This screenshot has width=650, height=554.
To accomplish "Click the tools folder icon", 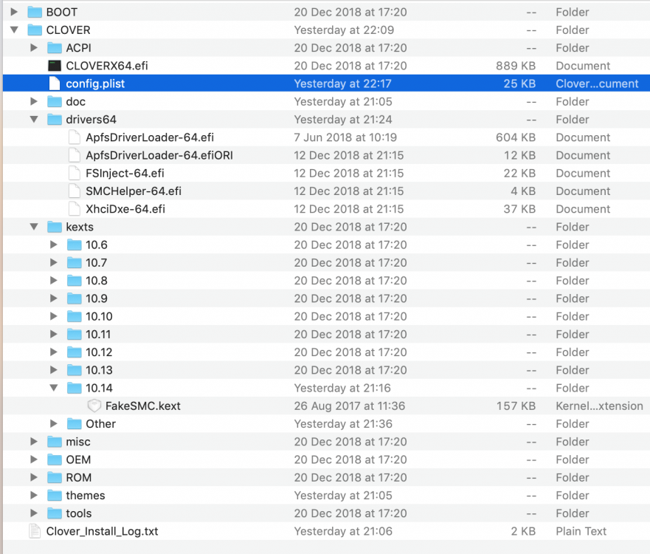I will (55, 513).
